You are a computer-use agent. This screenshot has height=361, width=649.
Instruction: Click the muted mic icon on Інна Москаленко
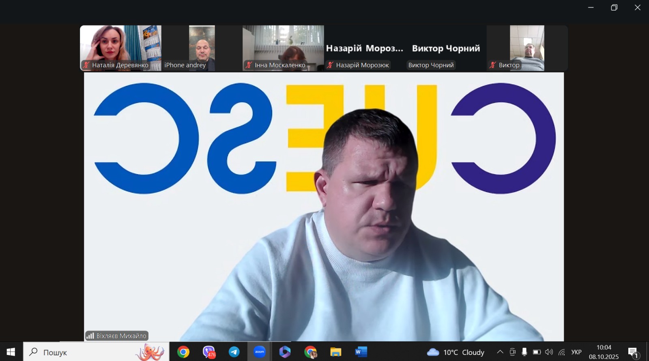pyautogui.click(x=249, y=65)
